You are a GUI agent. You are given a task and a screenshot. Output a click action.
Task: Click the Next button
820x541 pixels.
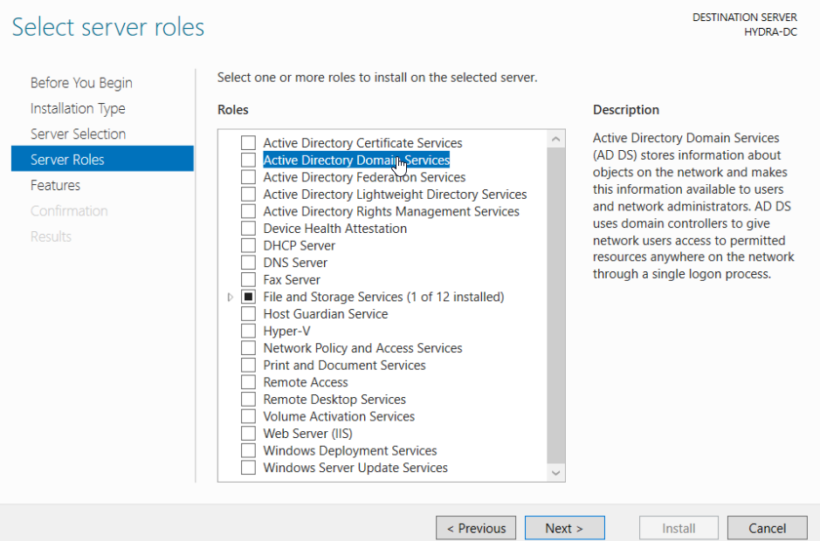[564, 528]
